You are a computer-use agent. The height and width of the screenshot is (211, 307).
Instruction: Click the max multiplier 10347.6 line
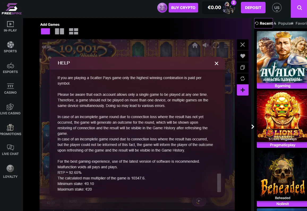[101, 178]
